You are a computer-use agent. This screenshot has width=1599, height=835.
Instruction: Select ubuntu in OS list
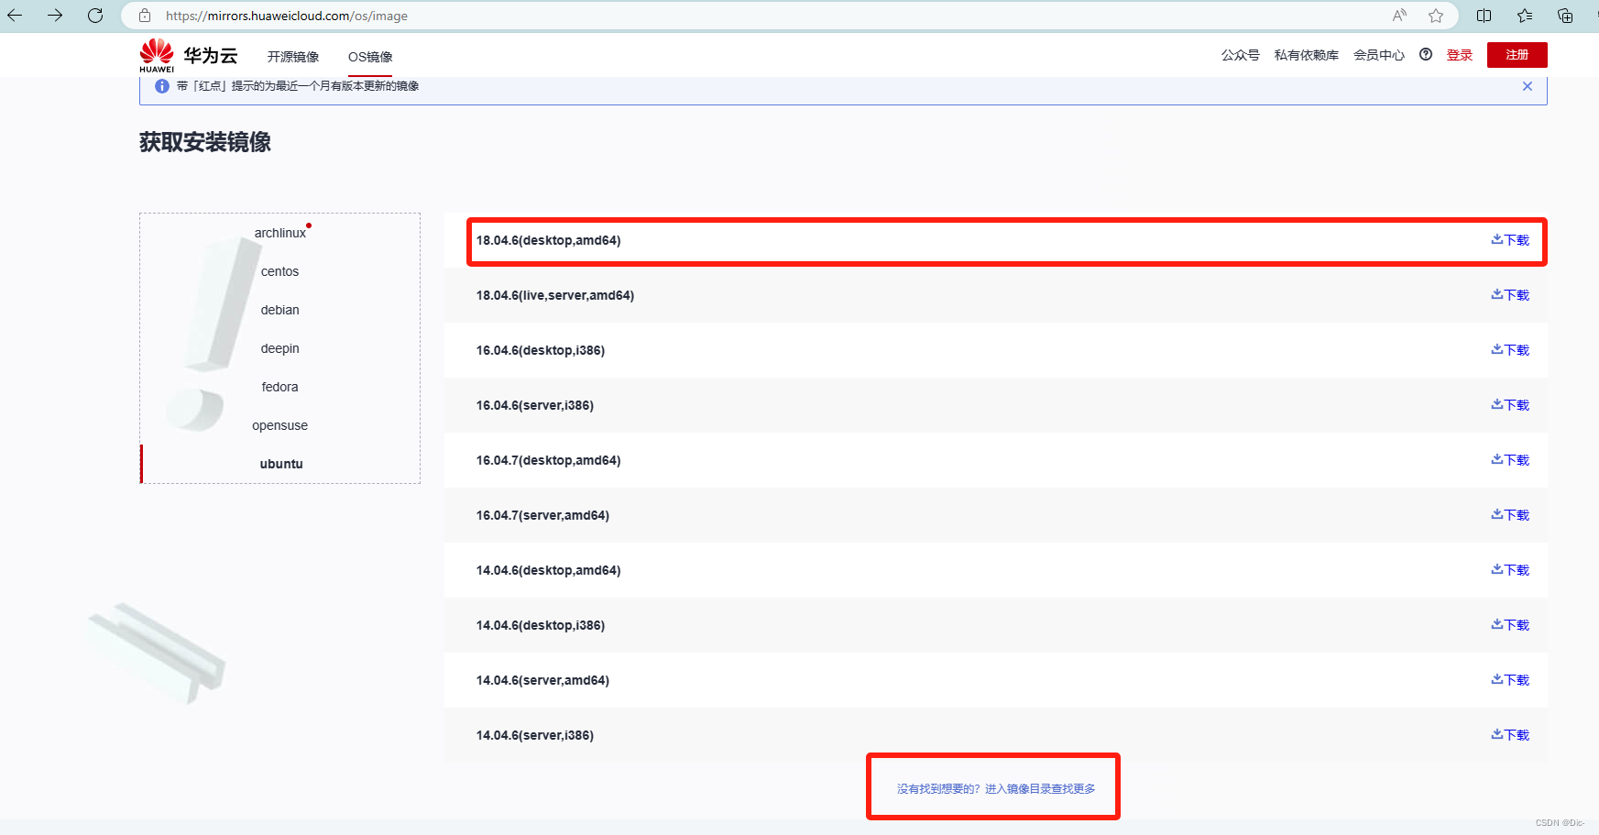[281, 464]
